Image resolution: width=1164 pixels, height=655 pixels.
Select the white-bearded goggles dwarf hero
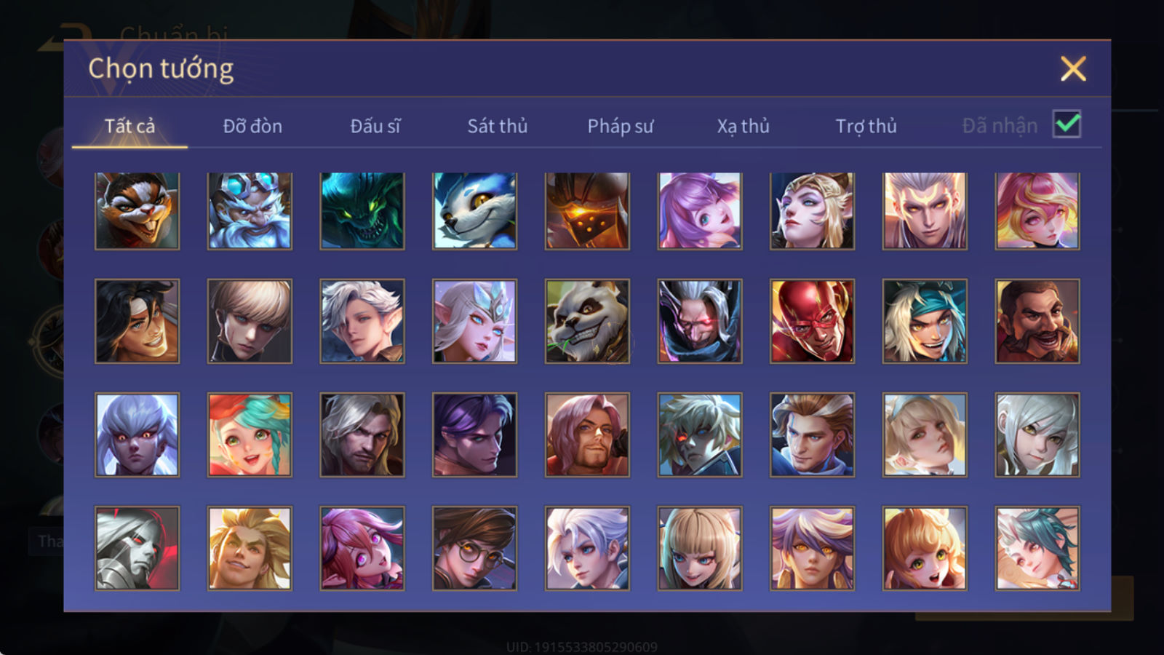[x=250, y=210]
